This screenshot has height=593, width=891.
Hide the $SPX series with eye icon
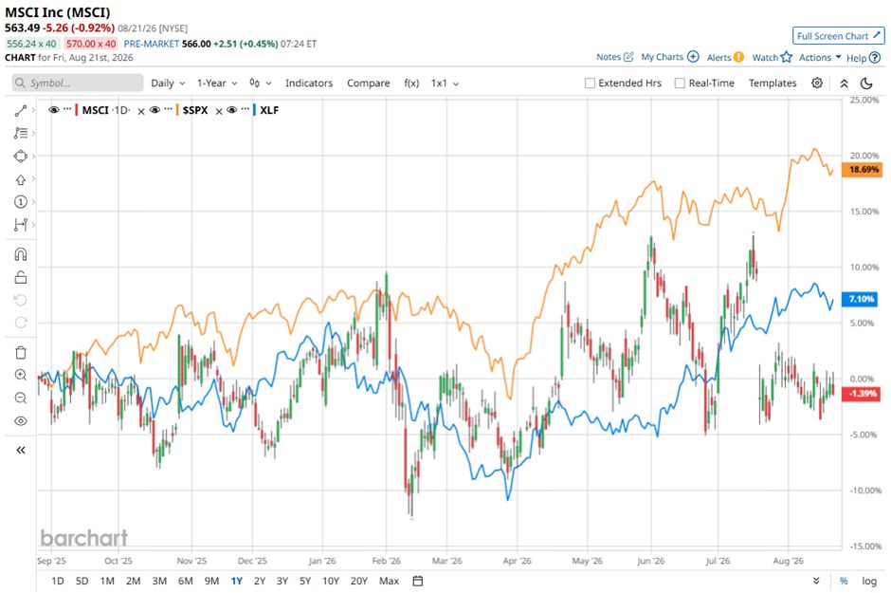pyautogui.click(x=155, y=110)
